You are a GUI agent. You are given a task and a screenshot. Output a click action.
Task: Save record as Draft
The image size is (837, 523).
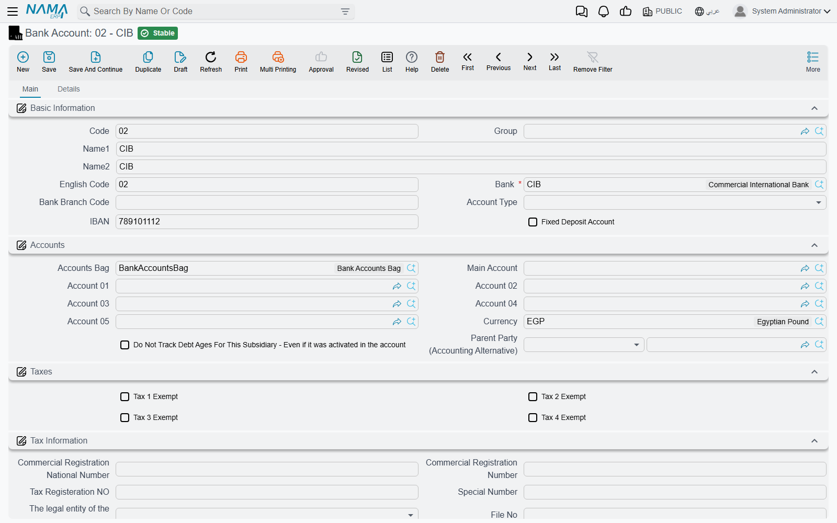point(180,62)
